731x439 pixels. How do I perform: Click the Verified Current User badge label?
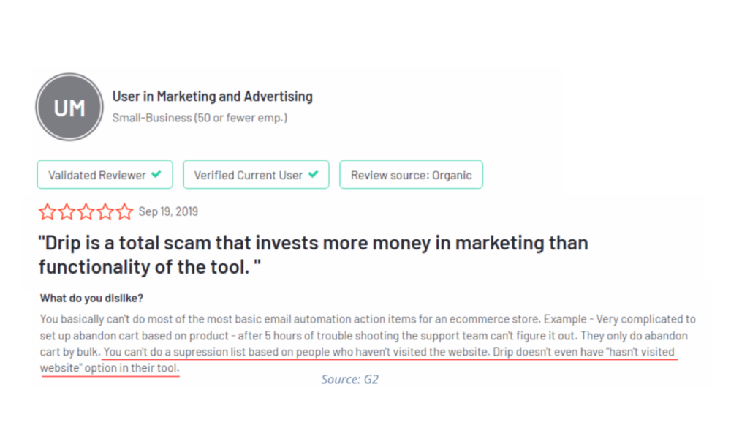tap(248, 175)
